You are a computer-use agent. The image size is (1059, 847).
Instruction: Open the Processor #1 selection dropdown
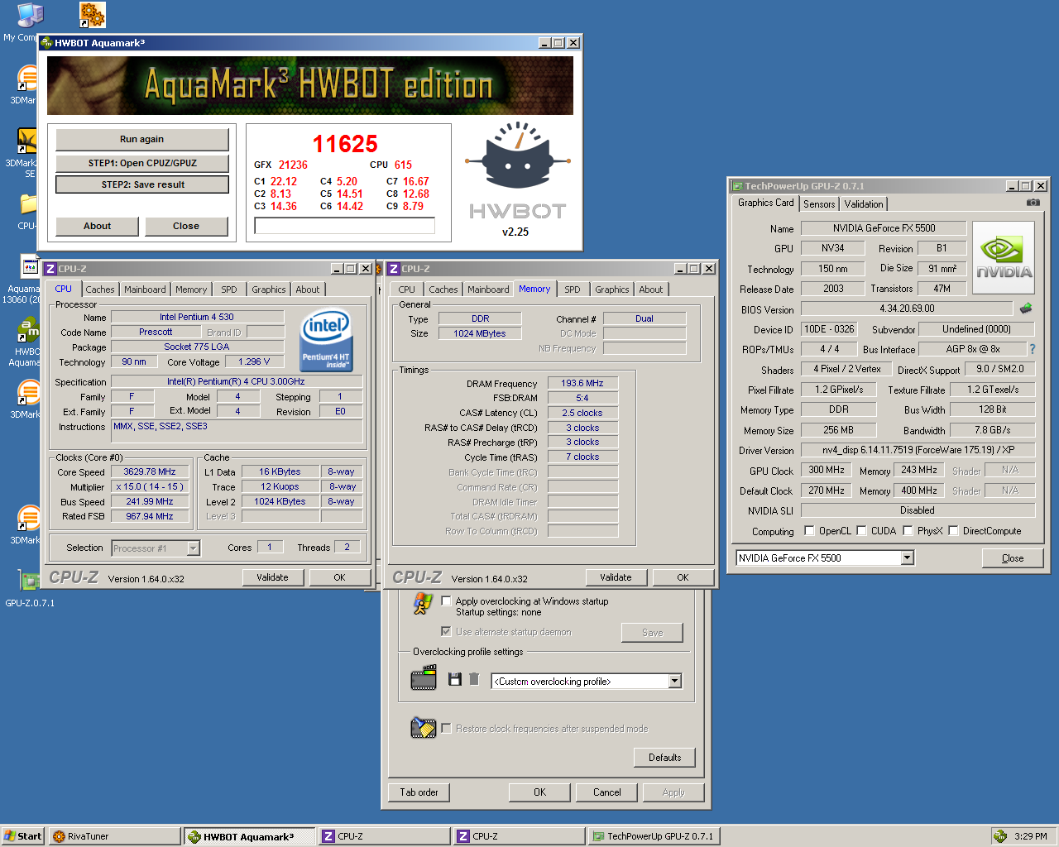click(193, 548)
